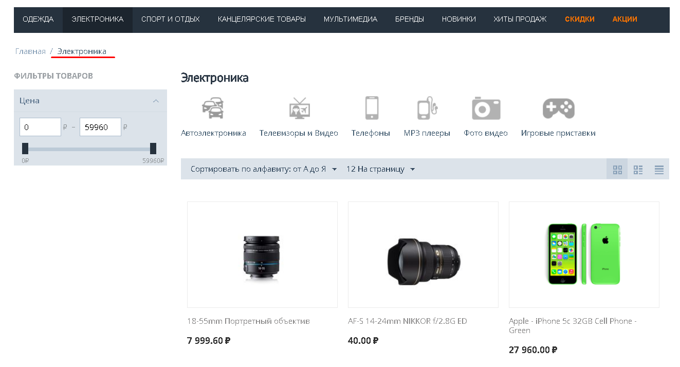Open 18-55mm Портретный объектив product link
The image size is (680, 367).
click(249, 321)
